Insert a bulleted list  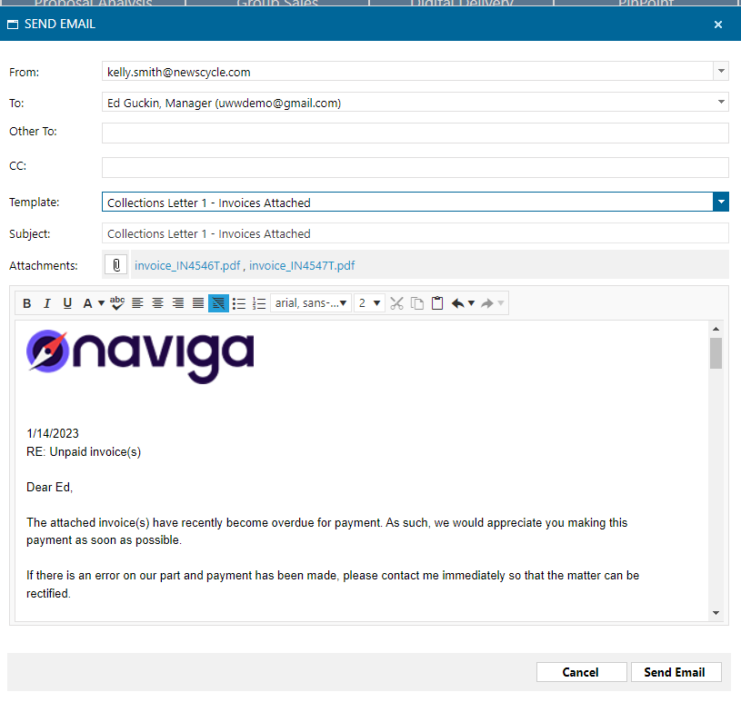239,303
